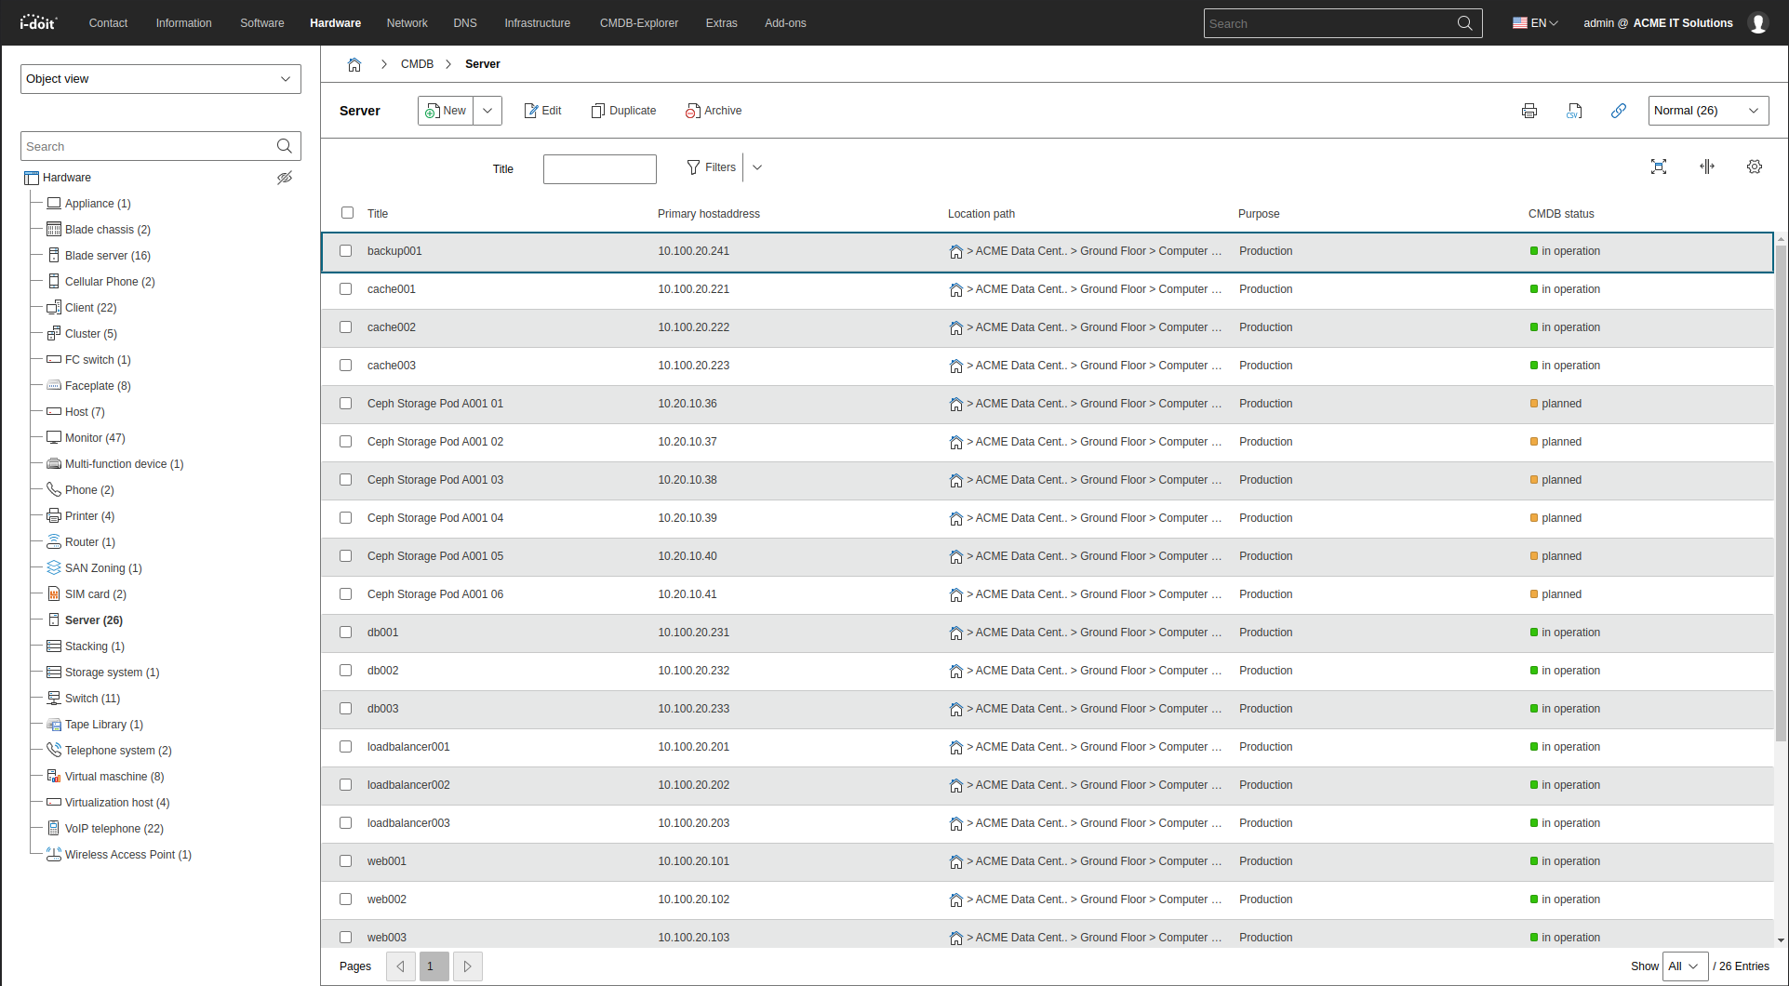This screenshot has height=986, width=1789.
Task: Click the Archive button
Action: (x=714, y=111)
